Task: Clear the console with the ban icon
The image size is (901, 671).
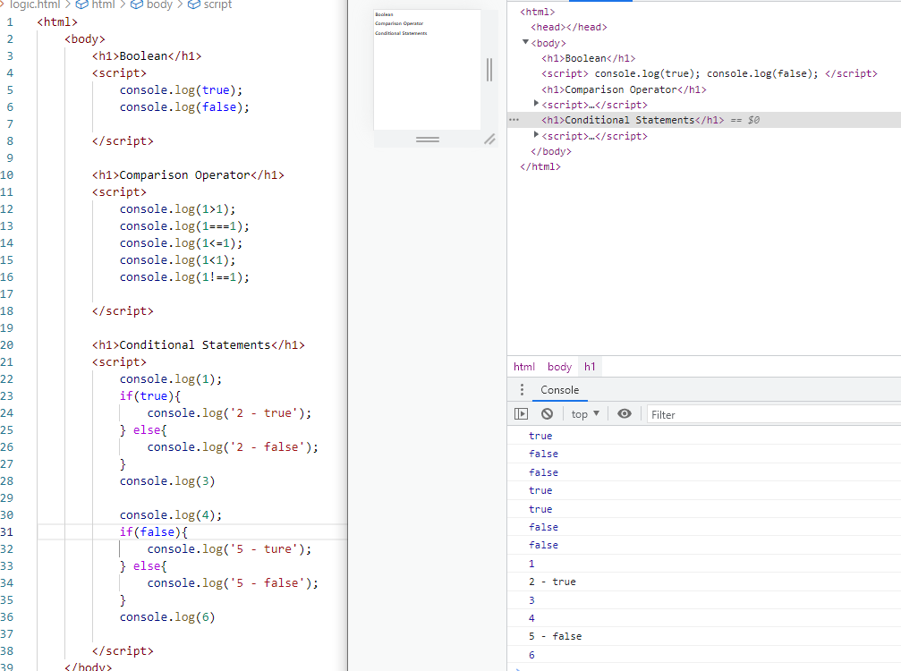Action: [x=547, y=413]
